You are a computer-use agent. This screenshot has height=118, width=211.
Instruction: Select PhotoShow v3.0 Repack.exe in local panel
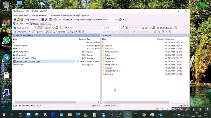click(28, 61)
